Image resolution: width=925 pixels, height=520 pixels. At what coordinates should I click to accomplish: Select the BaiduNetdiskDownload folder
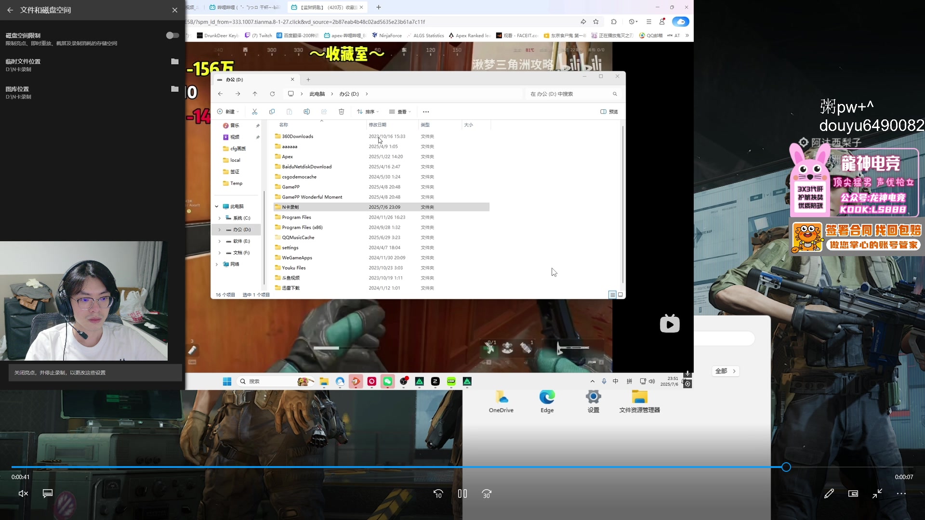pos(306,167)
